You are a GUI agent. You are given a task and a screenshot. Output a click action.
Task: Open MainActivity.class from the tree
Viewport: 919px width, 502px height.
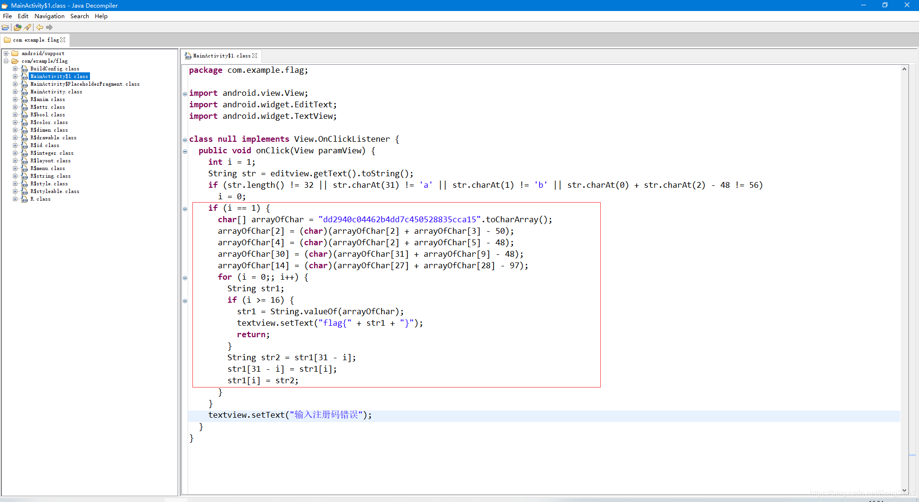click(x=56, y=91)
